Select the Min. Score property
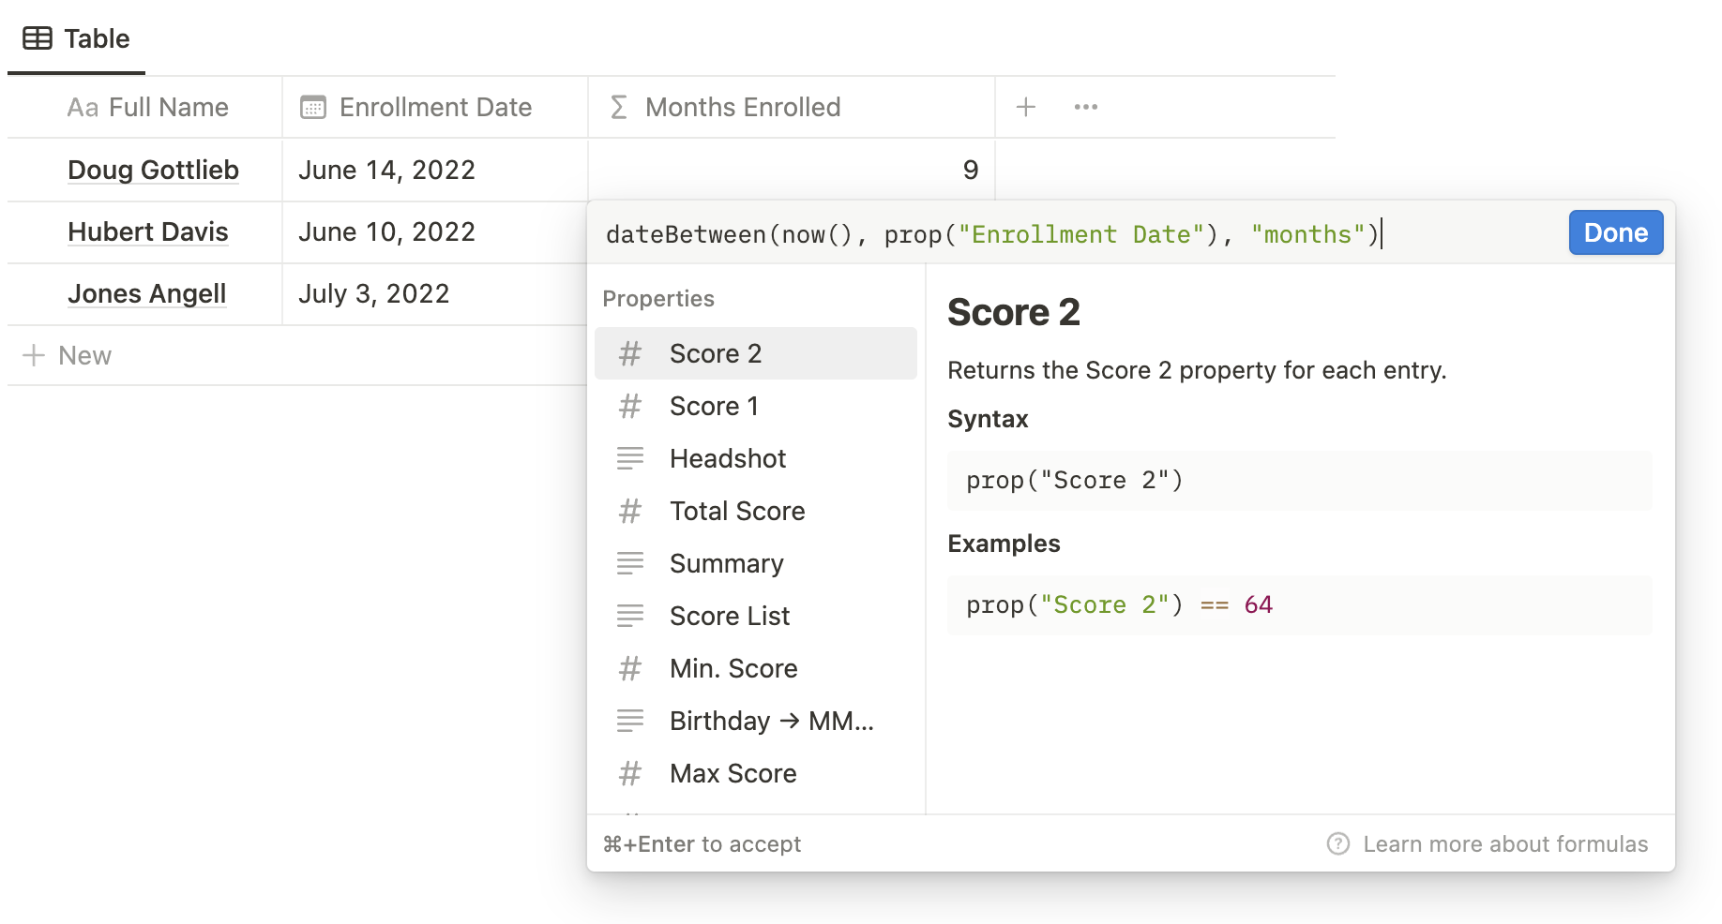This screenshot has height=924, width=1722. pyautogui.click(x=733, y=668)
